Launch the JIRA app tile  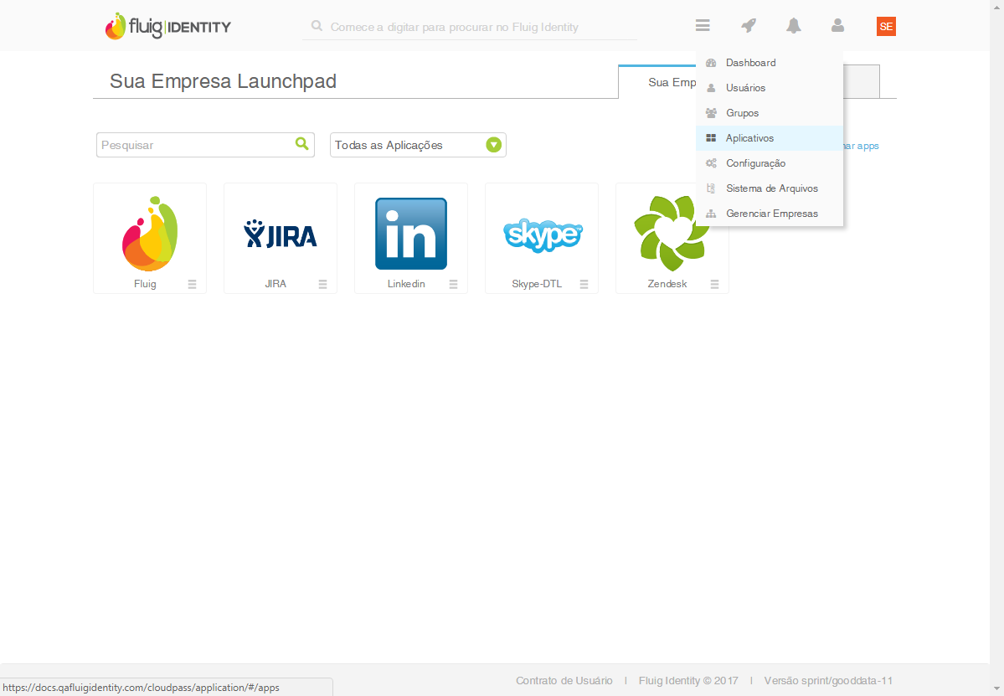pos(281,238)
